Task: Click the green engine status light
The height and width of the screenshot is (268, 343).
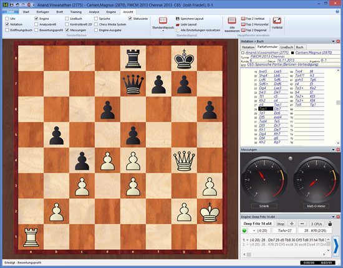Action: [x=244, y=231]
